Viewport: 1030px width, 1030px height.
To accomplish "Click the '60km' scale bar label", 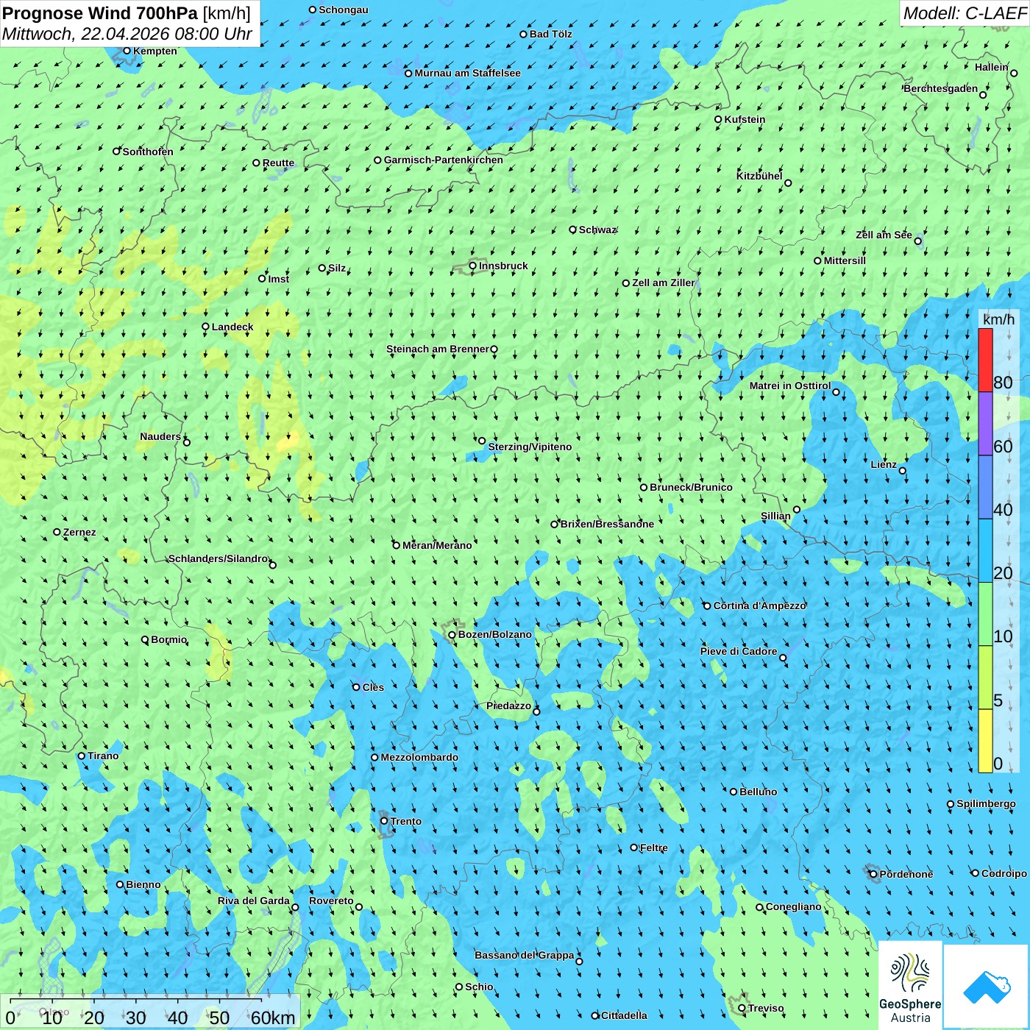I will click(x=273, y=1017).
